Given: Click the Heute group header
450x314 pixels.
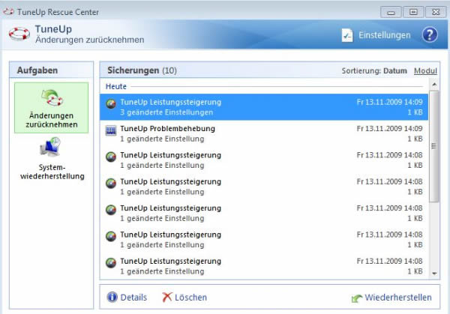Looking at the screenshot, I should coord(116,86).
